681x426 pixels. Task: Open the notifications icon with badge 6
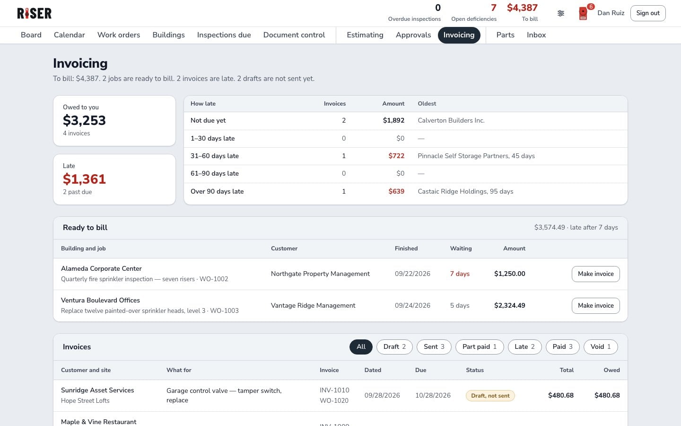point(584,13)
